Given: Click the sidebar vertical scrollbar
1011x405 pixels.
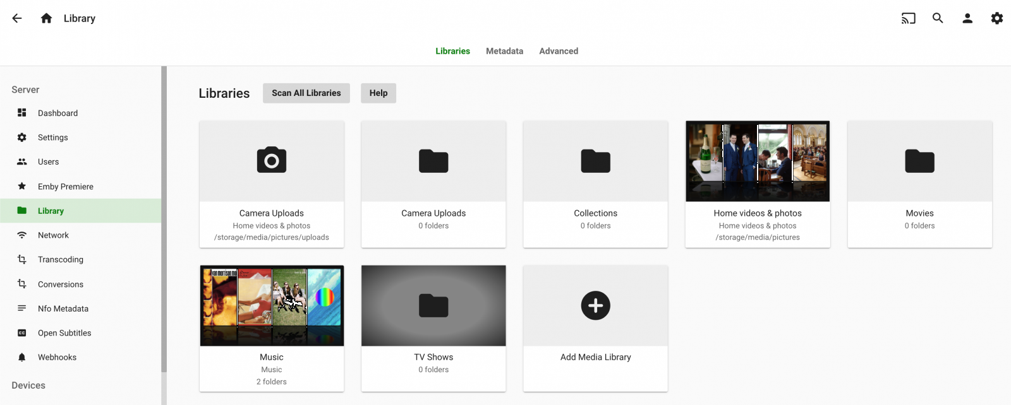Looking at the screenshot, I should (x=164, y=221).
